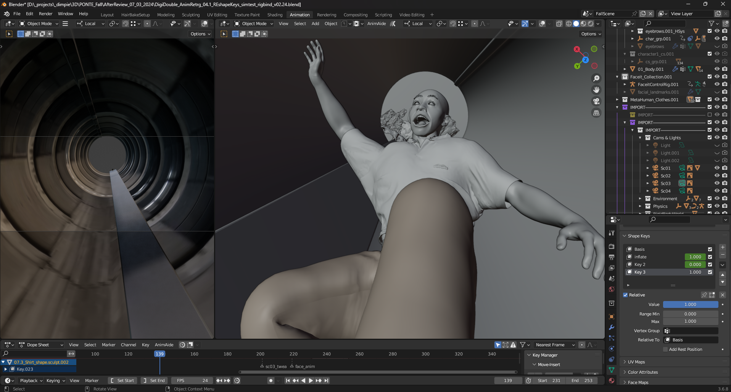This screenshot has height=392, width=731.
Task: Switch to the Sculpting workspace tab
Action: [190, 15]
